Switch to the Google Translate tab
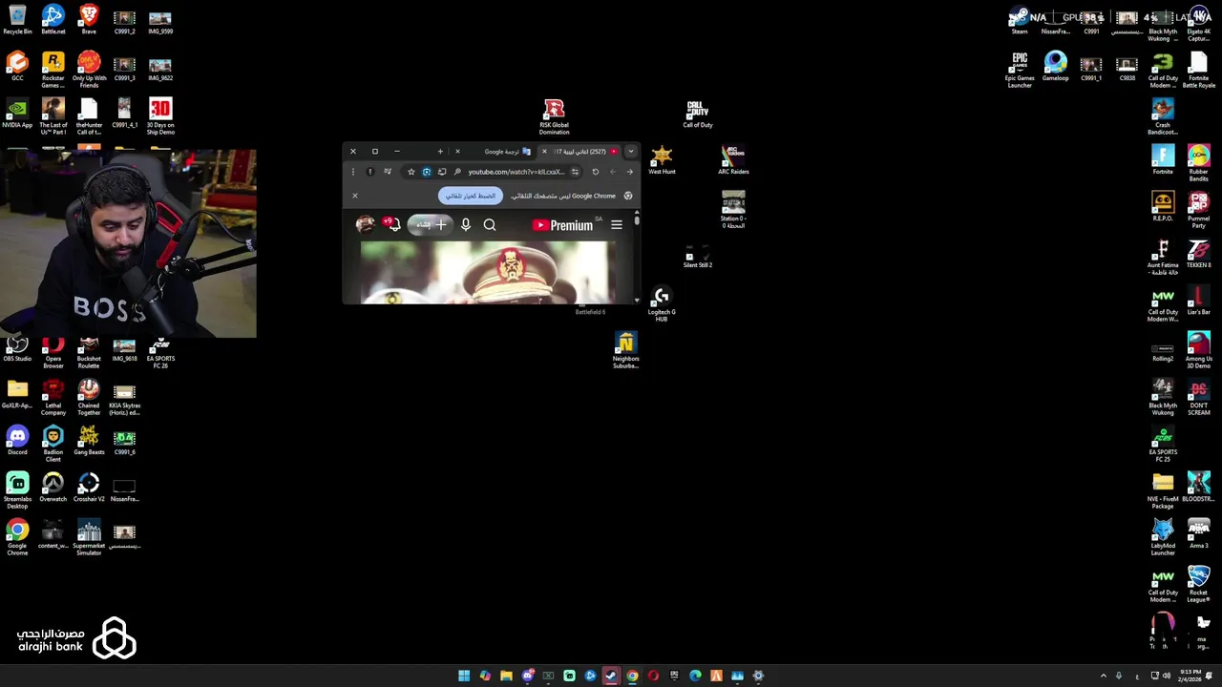 point(503,152)
